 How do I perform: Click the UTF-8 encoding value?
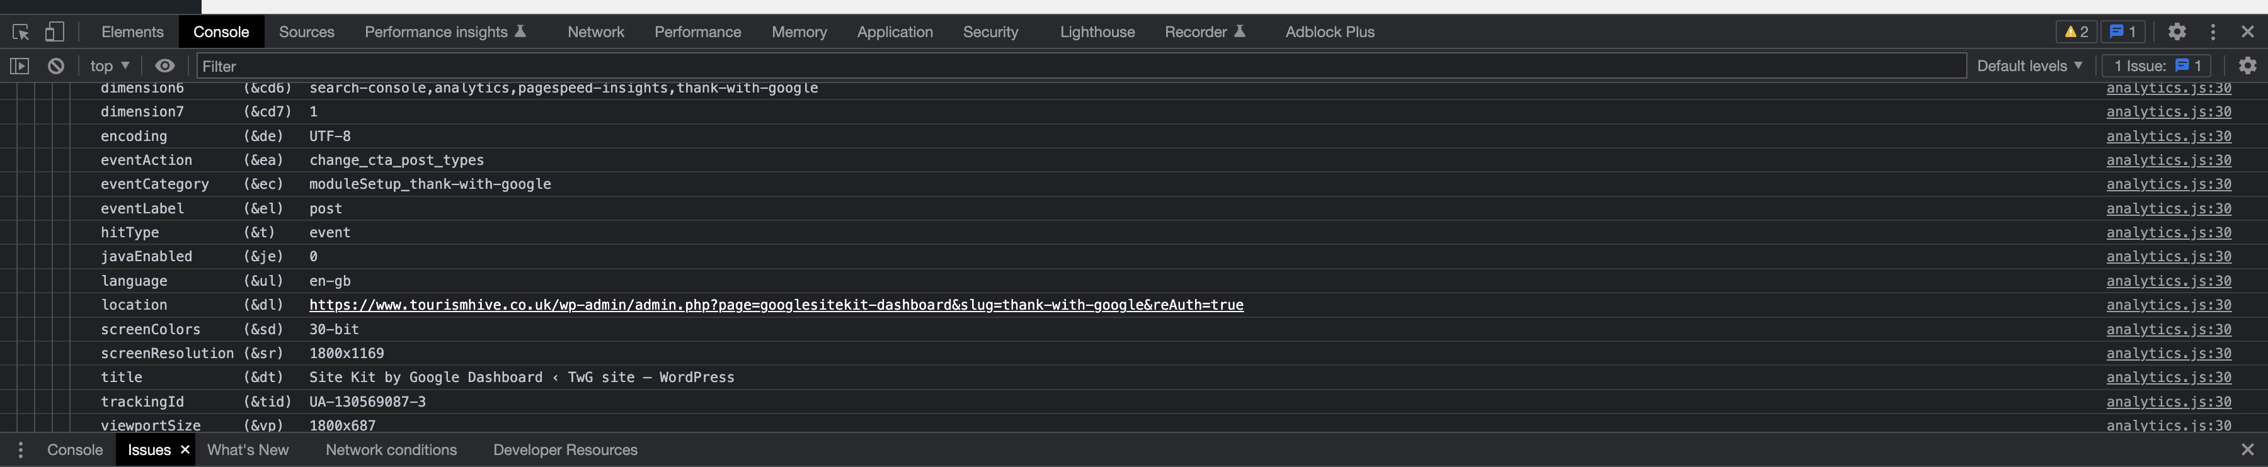click(329, 137)
